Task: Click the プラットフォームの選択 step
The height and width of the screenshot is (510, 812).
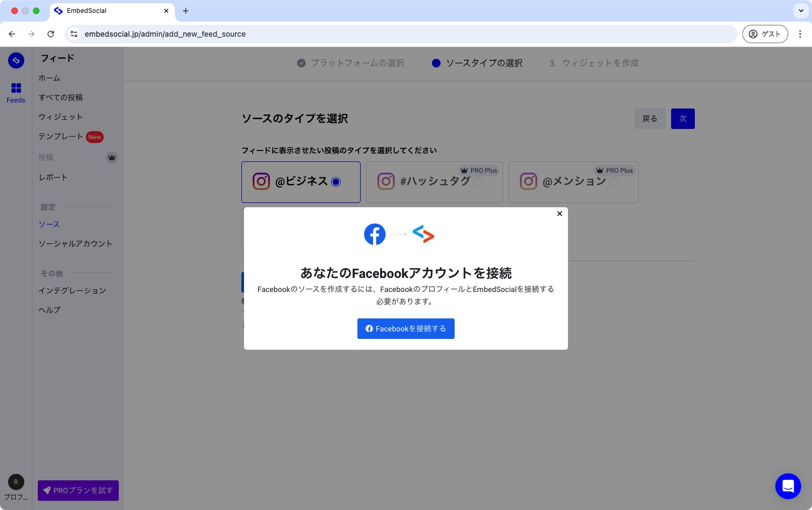Action: coord(351,63)
